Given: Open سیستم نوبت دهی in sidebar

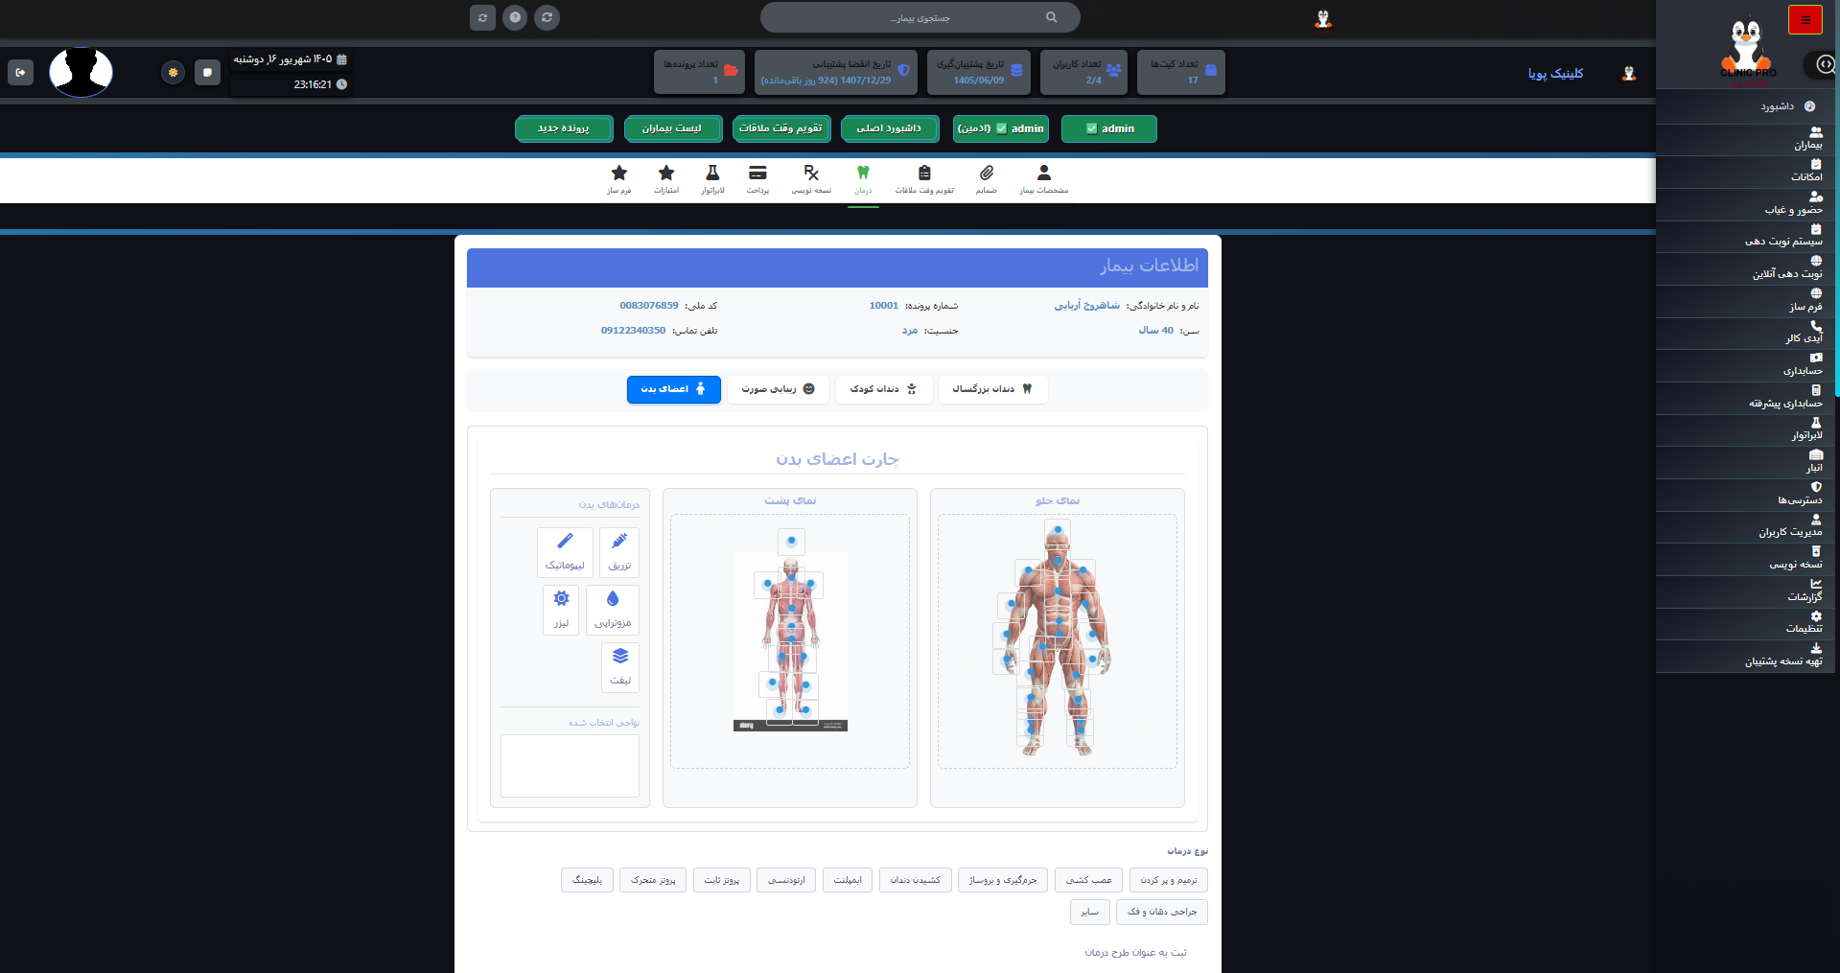Looking at the screenshot, I should [x=1745, y=236].
